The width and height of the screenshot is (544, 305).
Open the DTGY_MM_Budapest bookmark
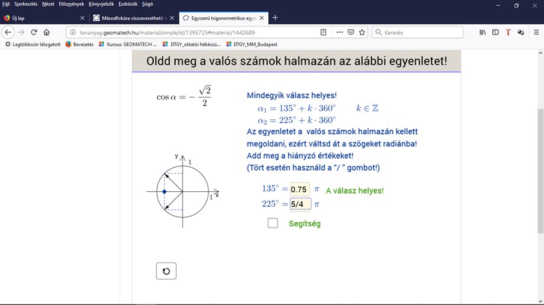252,44
